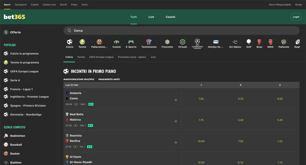Open the Fantasport top menu item
Screen dimensions: 306x165
tap(21, 4)
